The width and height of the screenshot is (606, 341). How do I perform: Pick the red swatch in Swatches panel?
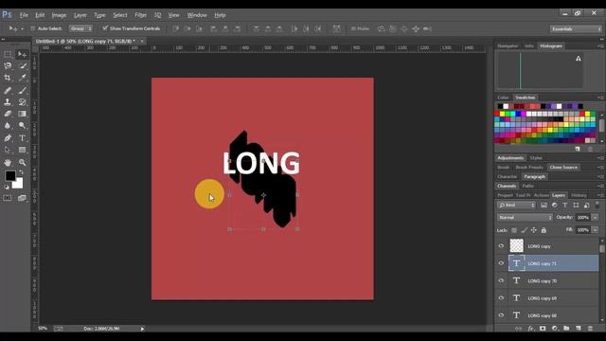pyautogui.click(x=497, y=114)
